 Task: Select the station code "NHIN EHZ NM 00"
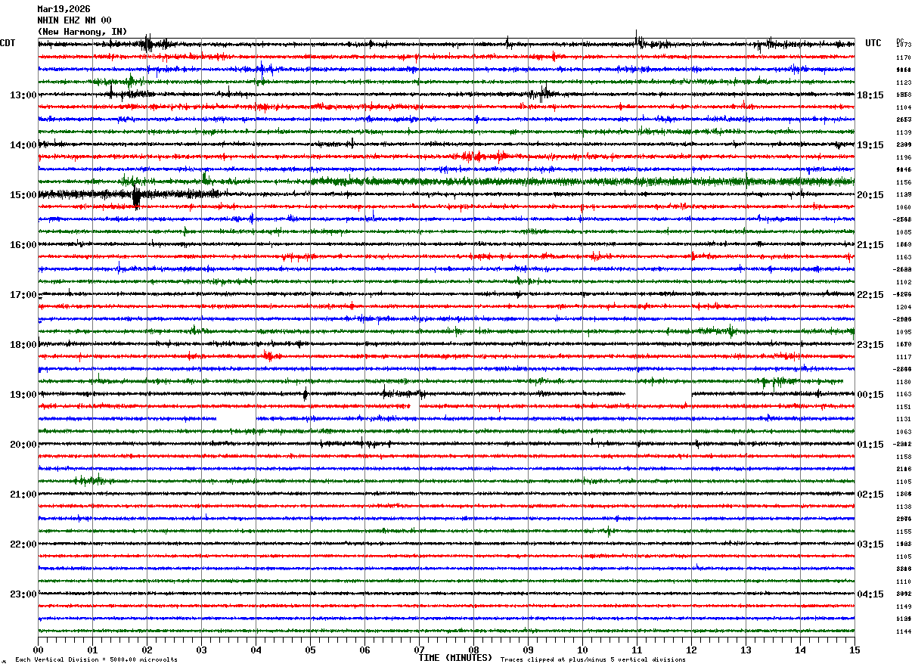74,20
